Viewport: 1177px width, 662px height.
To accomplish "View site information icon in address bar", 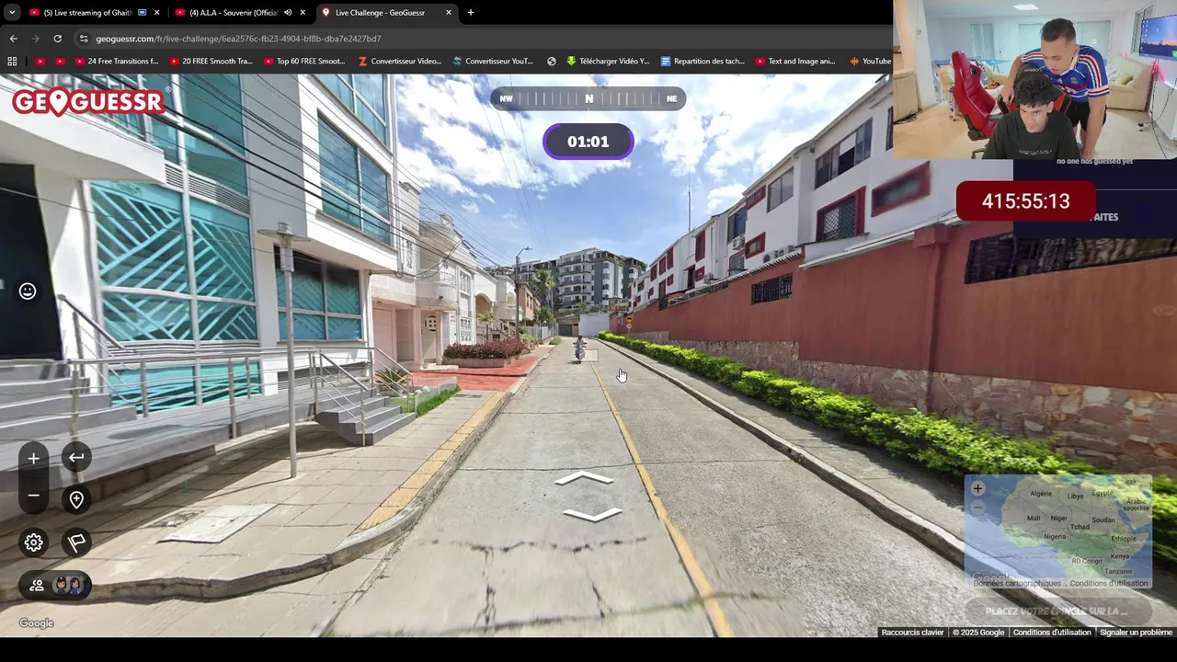I will (84, 39).
